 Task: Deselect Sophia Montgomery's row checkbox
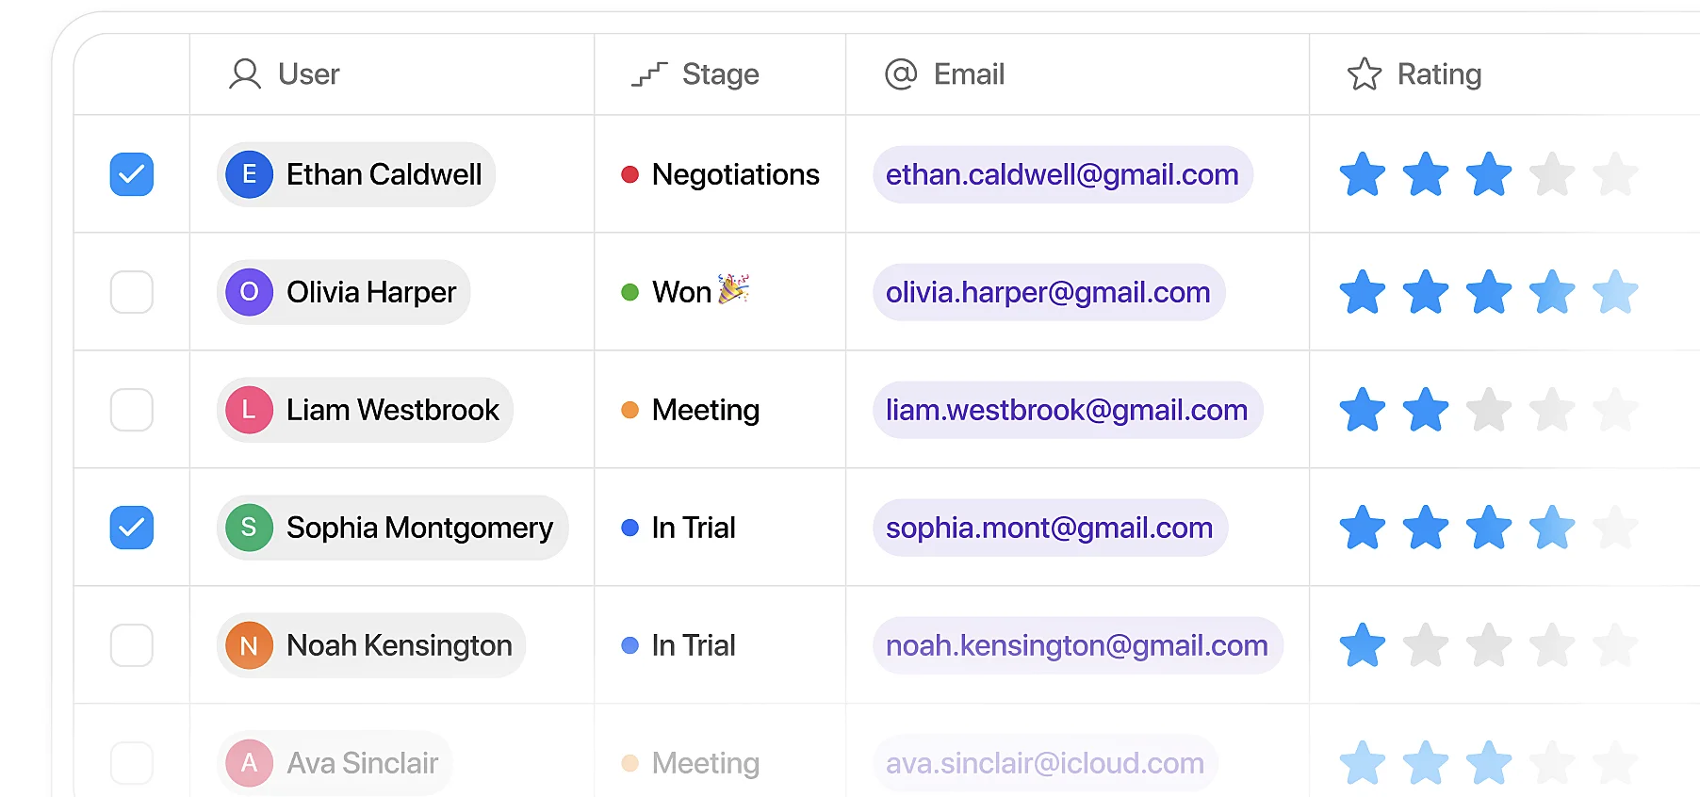tap(132, 528)
